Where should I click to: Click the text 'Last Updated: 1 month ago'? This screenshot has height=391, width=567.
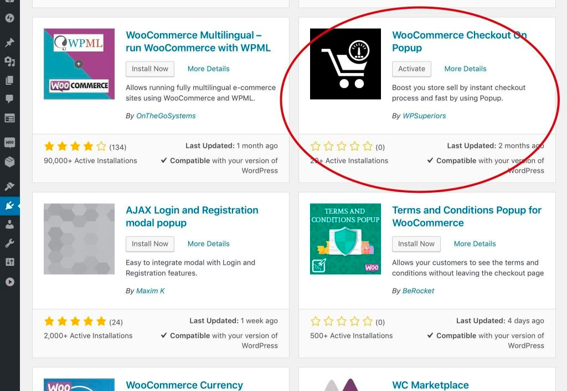231,146
